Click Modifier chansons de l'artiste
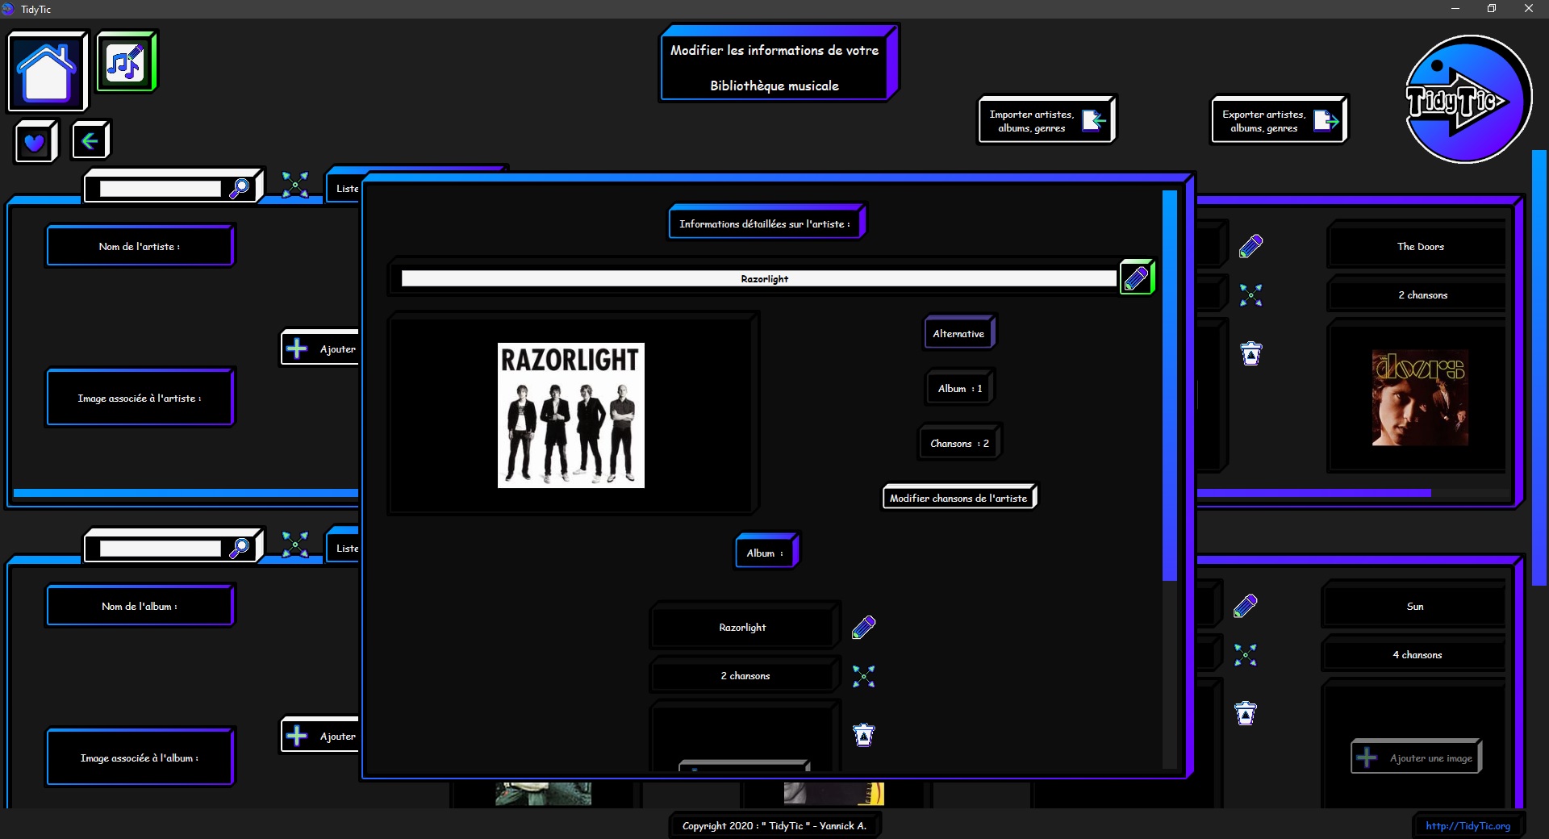The height and width of the screenshot is (839, 1549). (x=958, y=498)
